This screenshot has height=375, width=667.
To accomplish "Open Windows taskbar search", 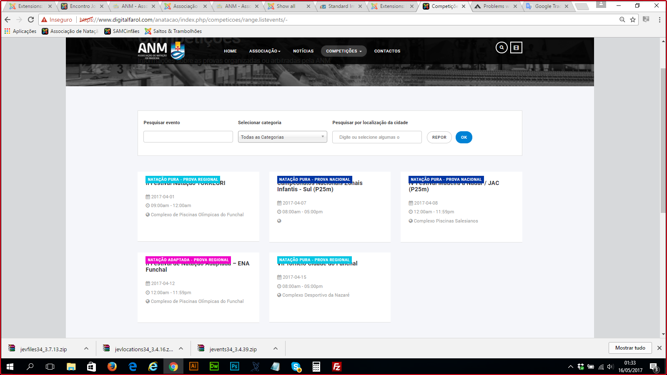I will [x=30, y=367].
